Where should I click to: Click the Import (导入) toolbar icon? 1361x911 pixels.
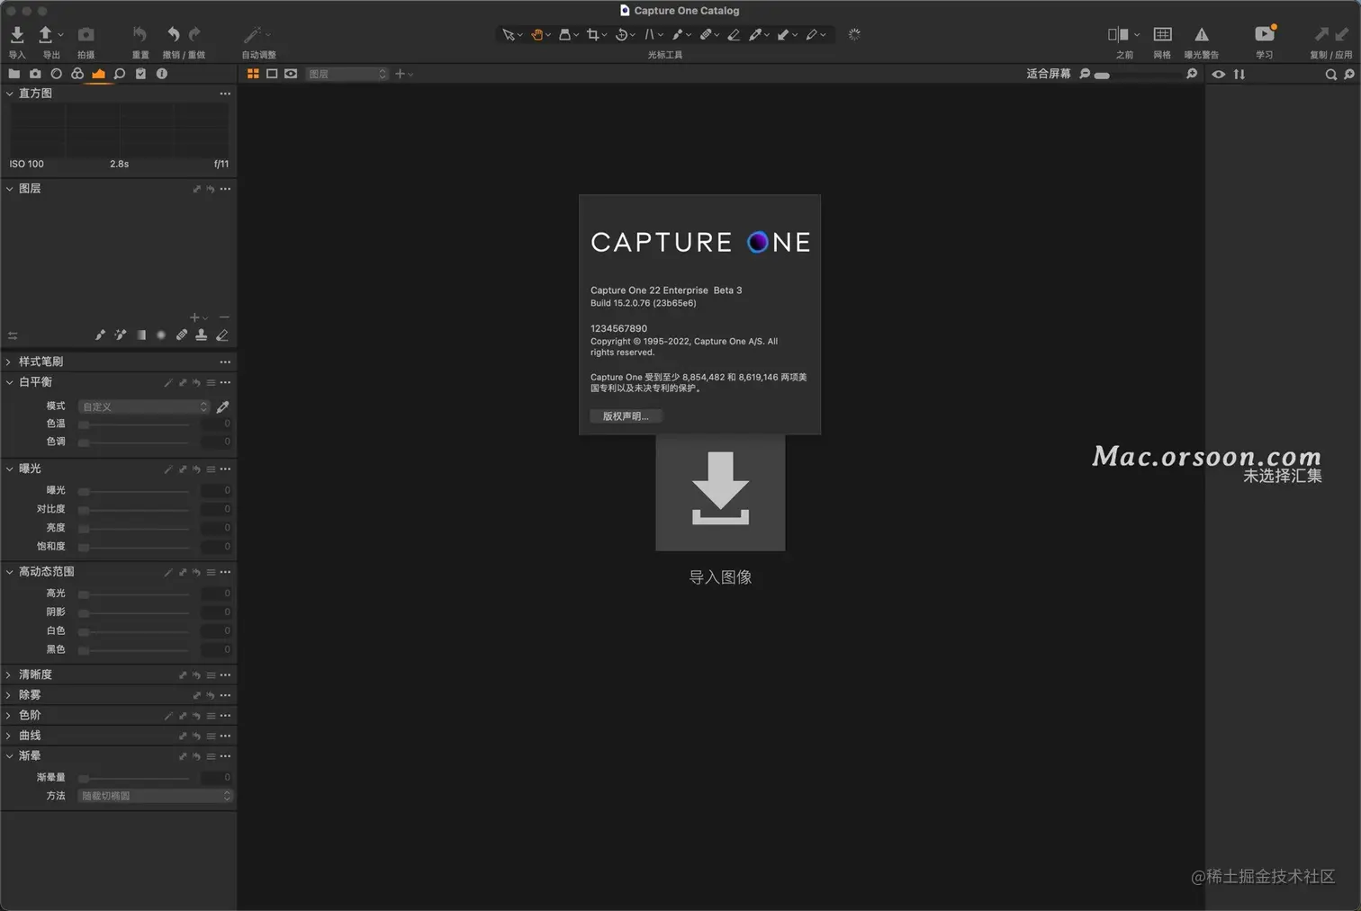pyautogui.click(x=17, y=35)
